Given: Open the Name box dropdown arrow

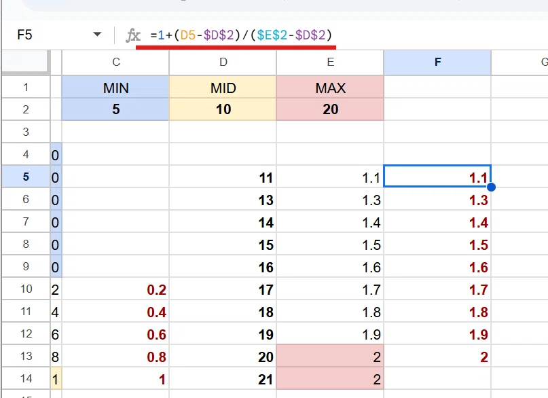Looking at the screenshot, I should click(x=97, y=34).
